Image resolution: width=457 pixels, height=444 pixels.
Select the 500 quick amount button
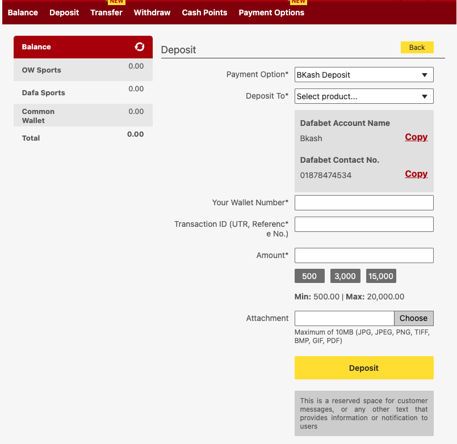point(309,276)
